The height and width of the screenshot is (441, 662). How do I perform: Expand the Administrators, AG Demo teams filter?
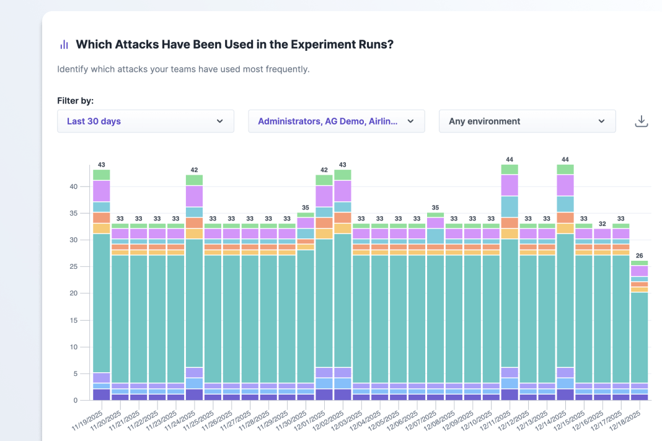[336, 121]
